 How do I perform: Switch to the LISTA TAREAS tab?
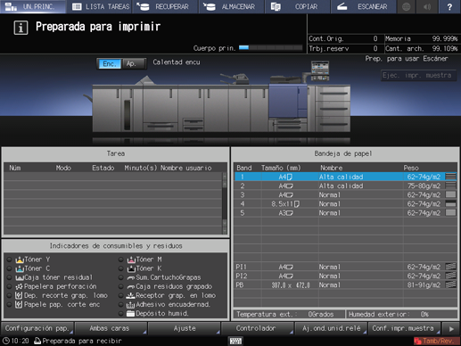pos(101,6)
